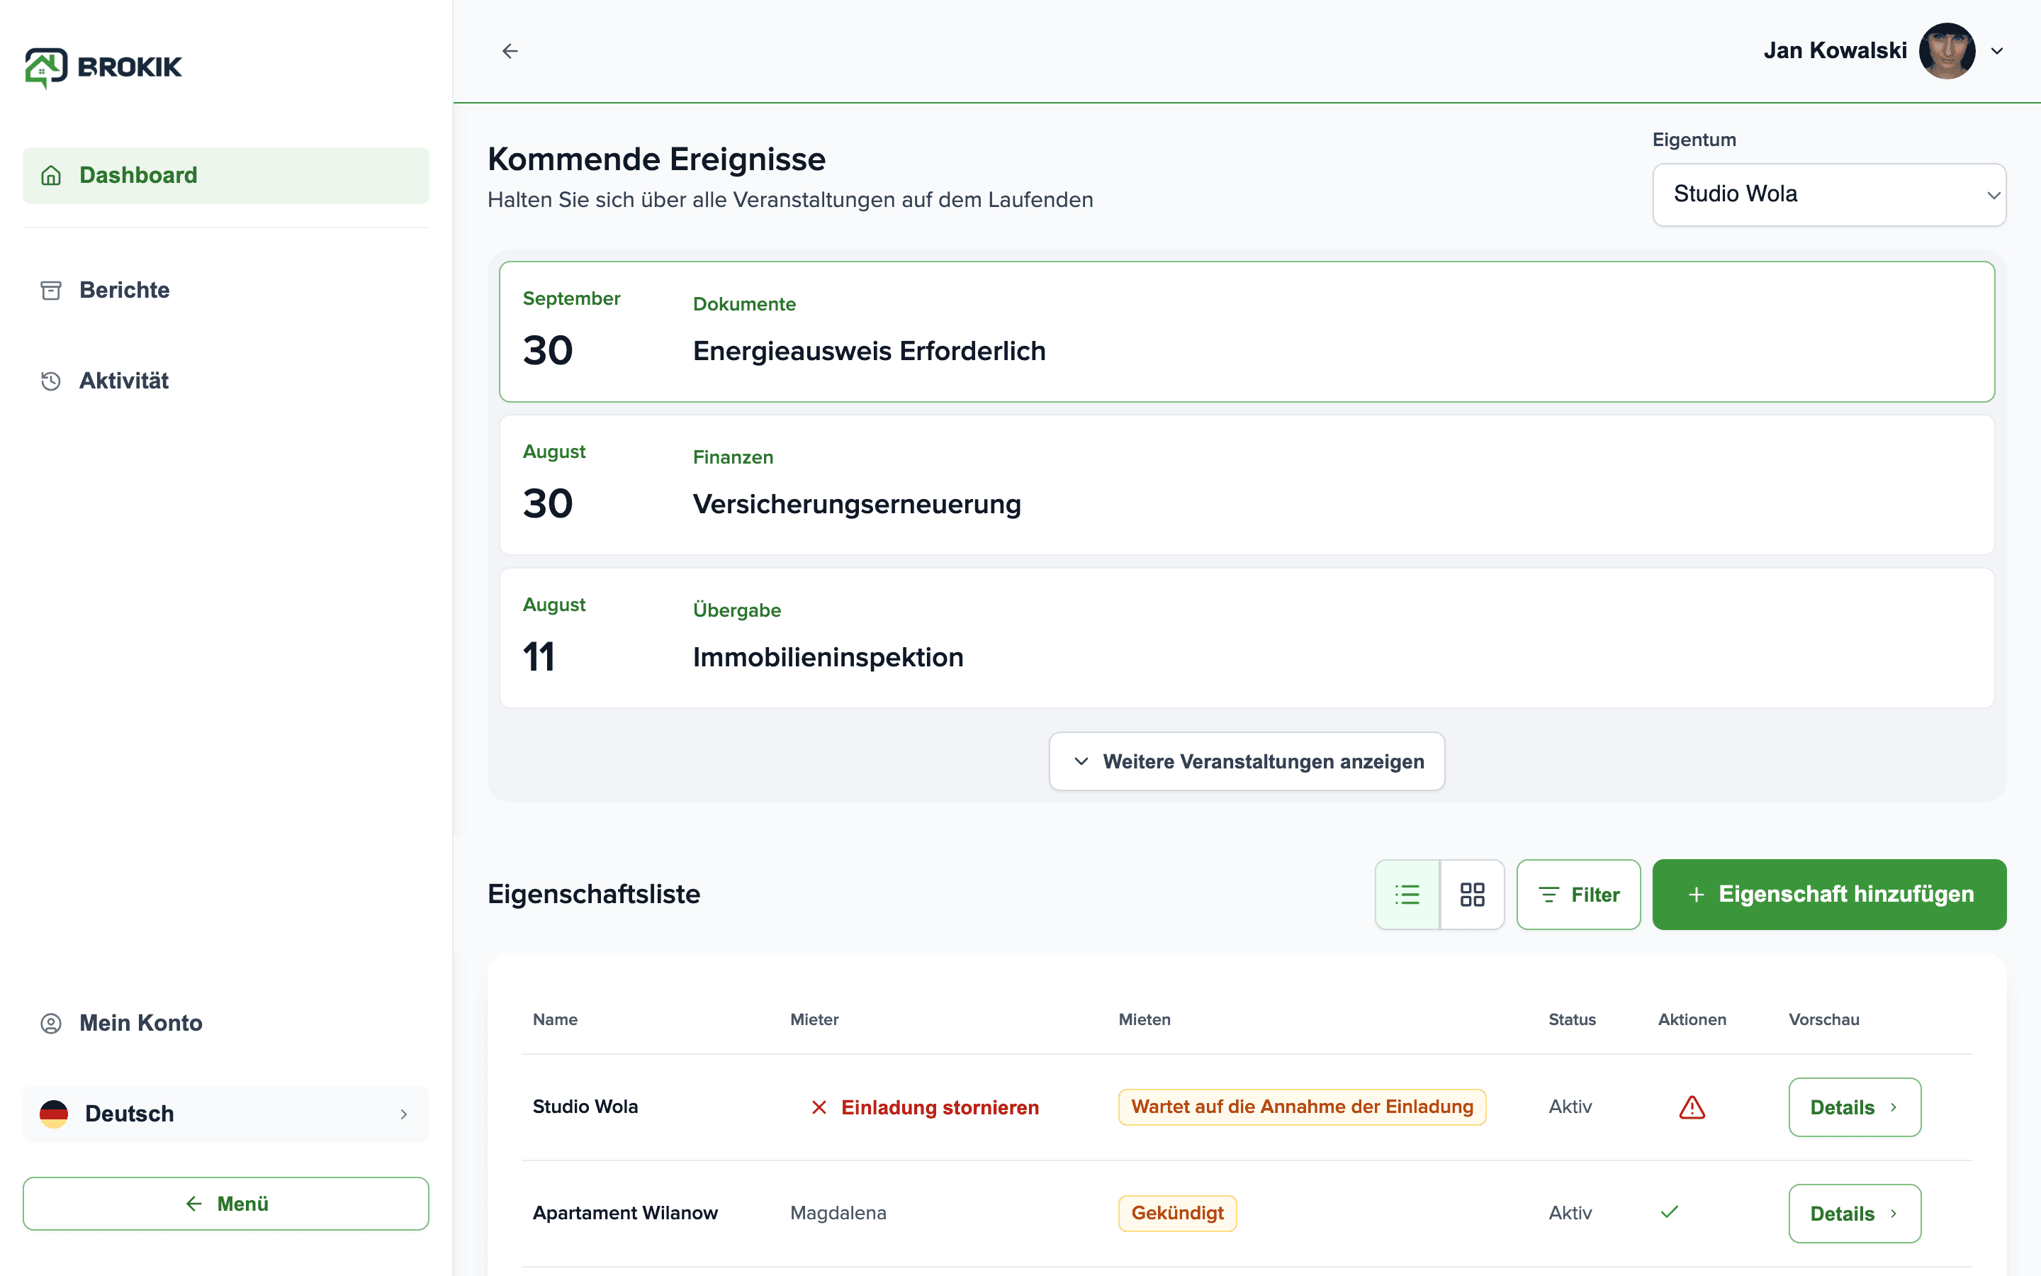2041x1276 pixels.
Task: Expand Weitere Veranstaltungen anzeigen
Action: (x=1247, y=761)
